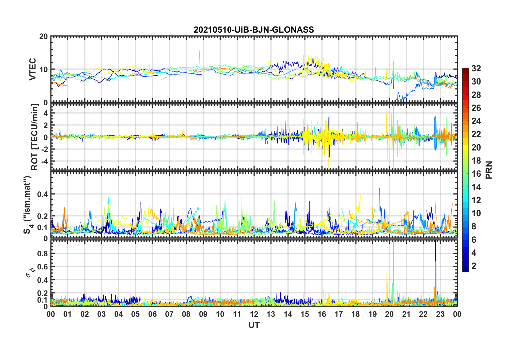Image resolution: width=508 pixels, height=340 pixels.
Task: Click colorbar tick label 6
Action: pyautogui.click(x=474, y=240)
